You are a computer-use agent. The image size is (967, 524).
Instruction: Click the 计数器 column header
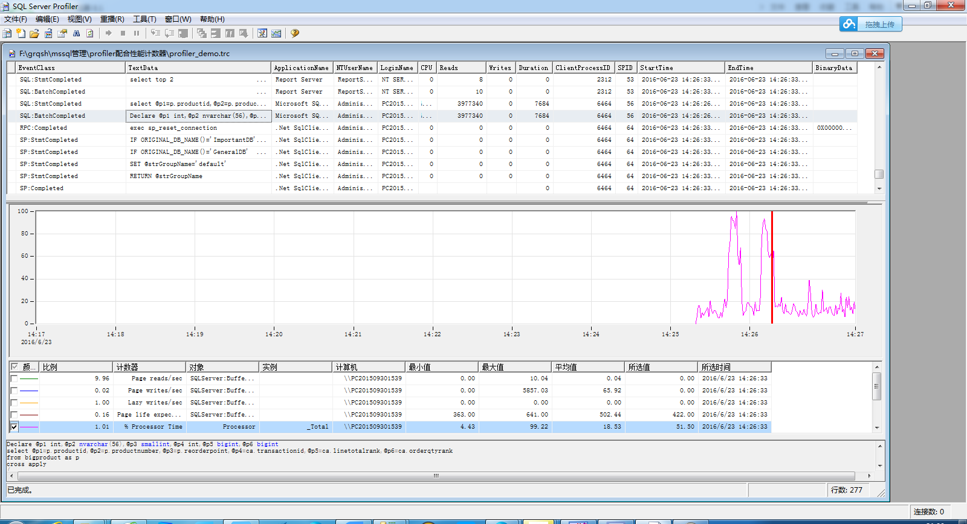(149, 367)
